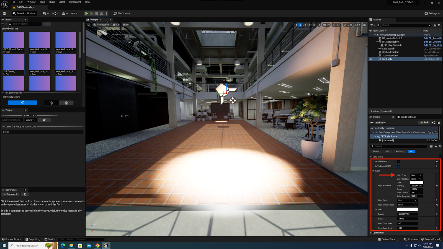Open Unreal Engine from the Windows taskbar

pyautogui.click(x=106, y=245)
